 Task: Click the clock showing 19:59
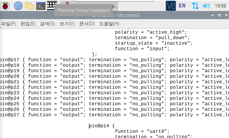tap(221, 6)
